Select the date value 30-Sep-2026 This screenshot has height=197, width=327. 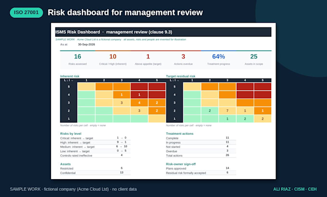pyautogui.click(x=87, y=44)
